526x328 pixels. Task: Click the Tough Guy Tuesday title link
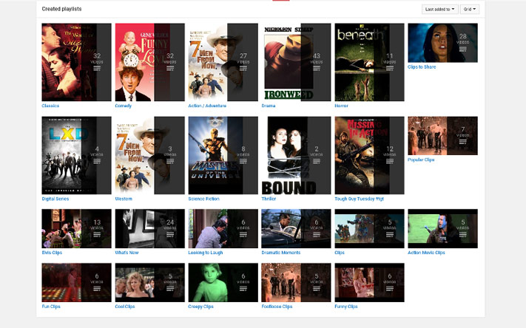(360, 199)
